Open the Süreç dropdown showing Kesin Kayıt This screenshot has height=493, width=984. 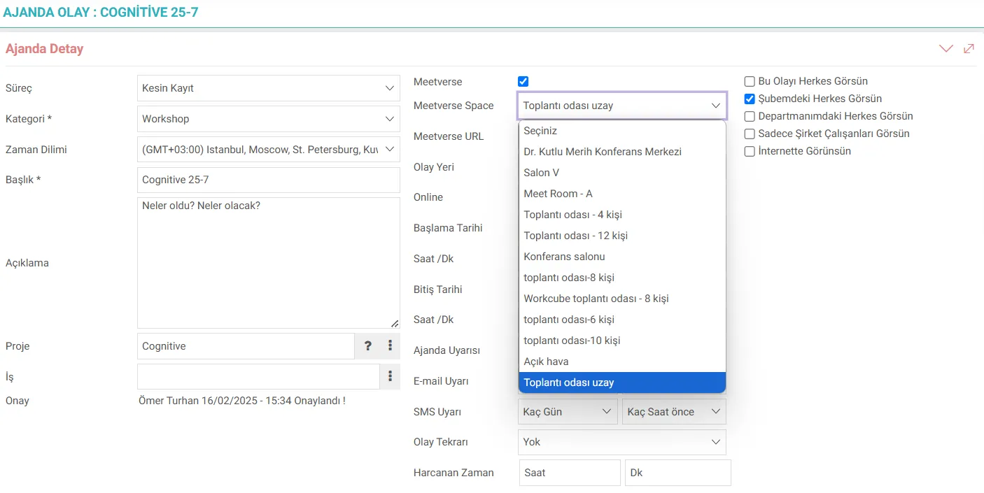[x=269, y=88]
